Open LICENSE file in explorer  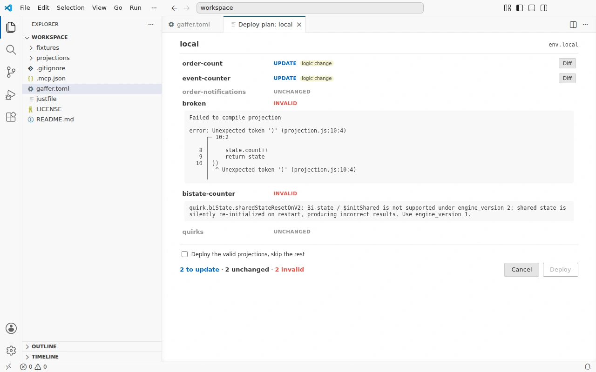pyautogui.click(x=92, y=109)
